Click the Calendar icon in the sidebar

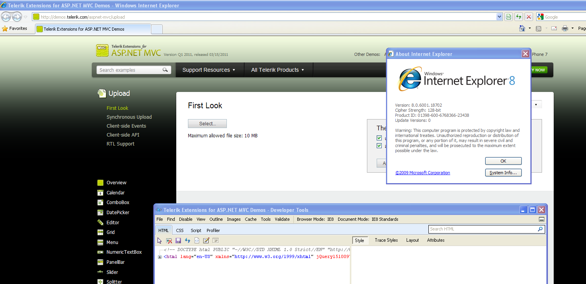coord(100,193)
